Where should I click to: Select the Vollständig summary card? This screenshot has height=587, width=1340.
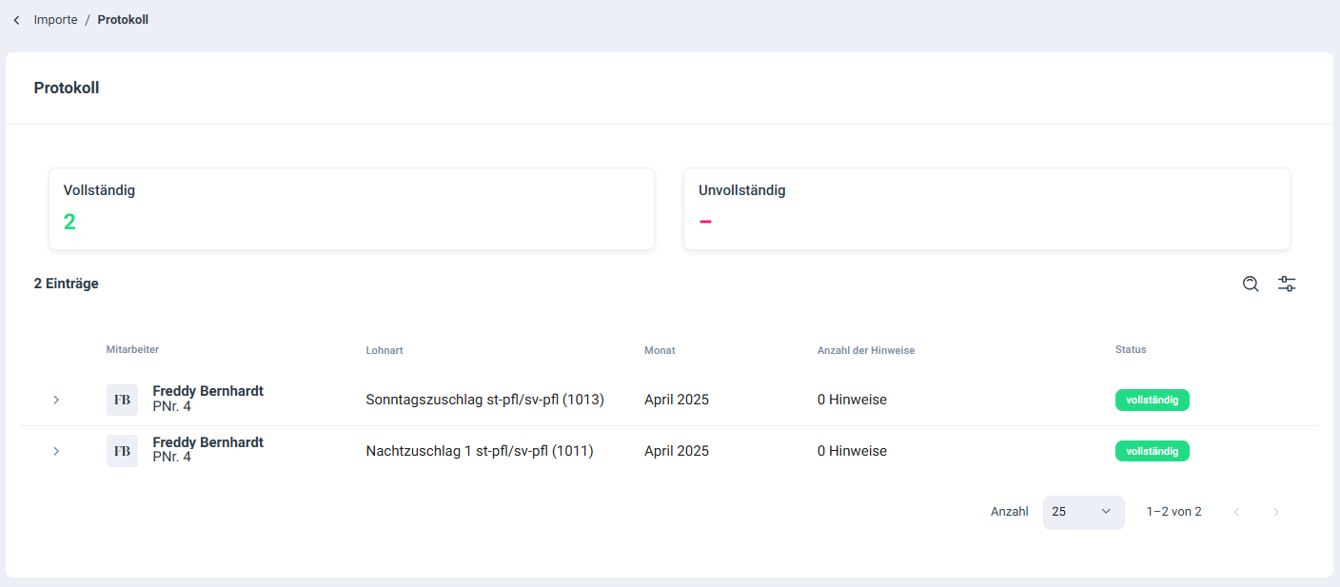point(351,209)
